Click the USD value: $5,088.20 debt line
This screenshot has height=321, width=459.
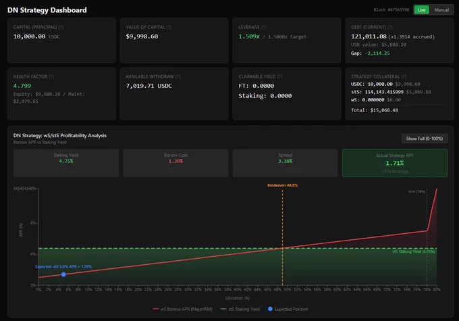379,45
